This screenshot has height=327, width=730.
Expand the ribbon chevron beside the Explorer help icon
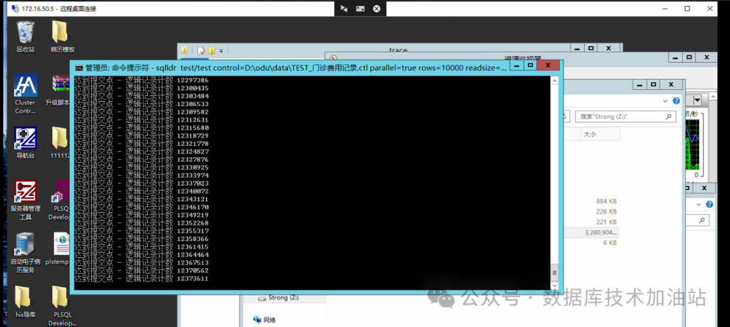click(x=665, y=101)
